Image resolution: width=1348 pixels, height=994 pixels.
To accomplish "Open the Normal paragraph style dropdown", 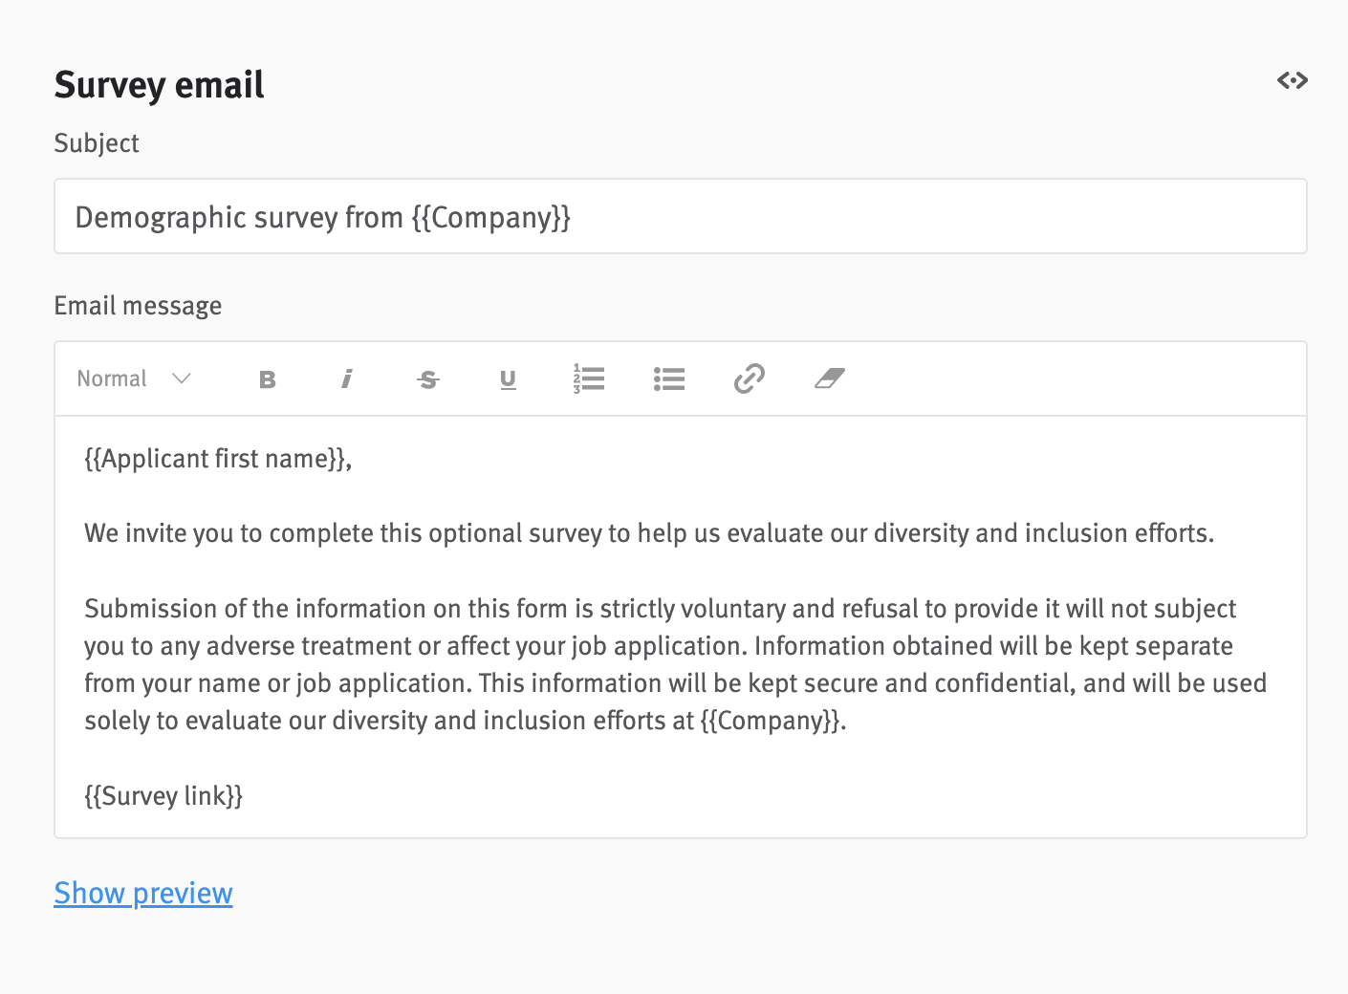I will pyautogui.click(x=112, y=378).
